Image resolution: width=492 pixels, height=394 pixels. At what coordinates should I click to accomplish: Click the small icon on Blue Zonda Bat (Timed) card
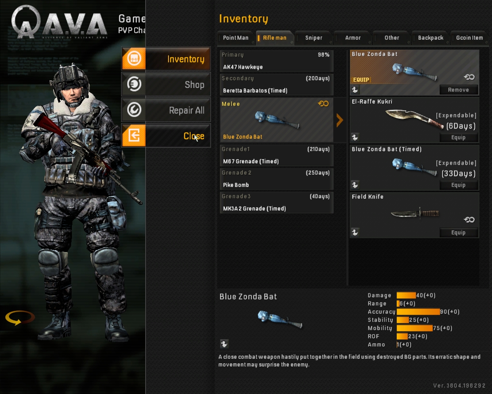point(355,185)
